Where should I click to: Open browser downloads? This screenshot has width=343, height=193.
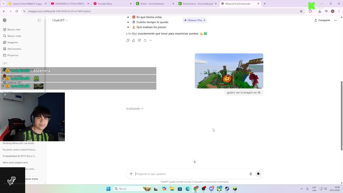click(320, 11)
